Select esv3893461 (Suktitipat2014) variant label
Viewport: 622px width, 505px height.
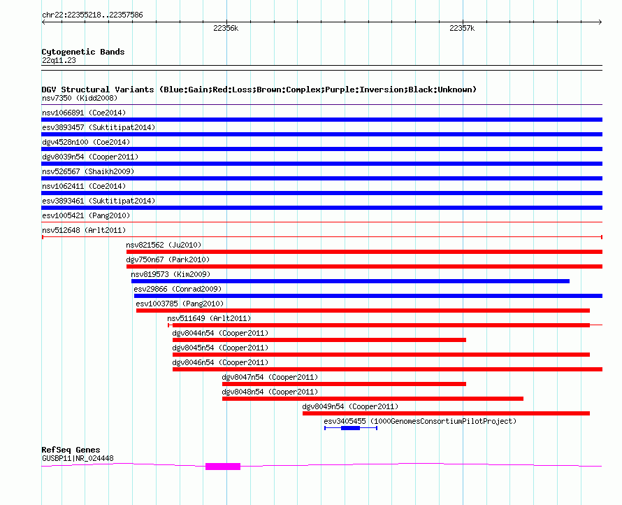pyautogui.click(x=99, y=201)
